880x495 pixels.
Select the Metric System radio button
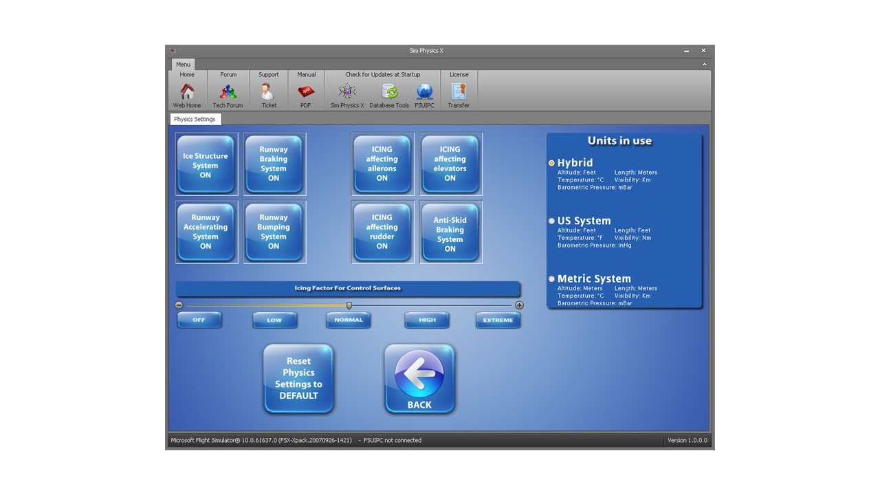click(551, 278)
